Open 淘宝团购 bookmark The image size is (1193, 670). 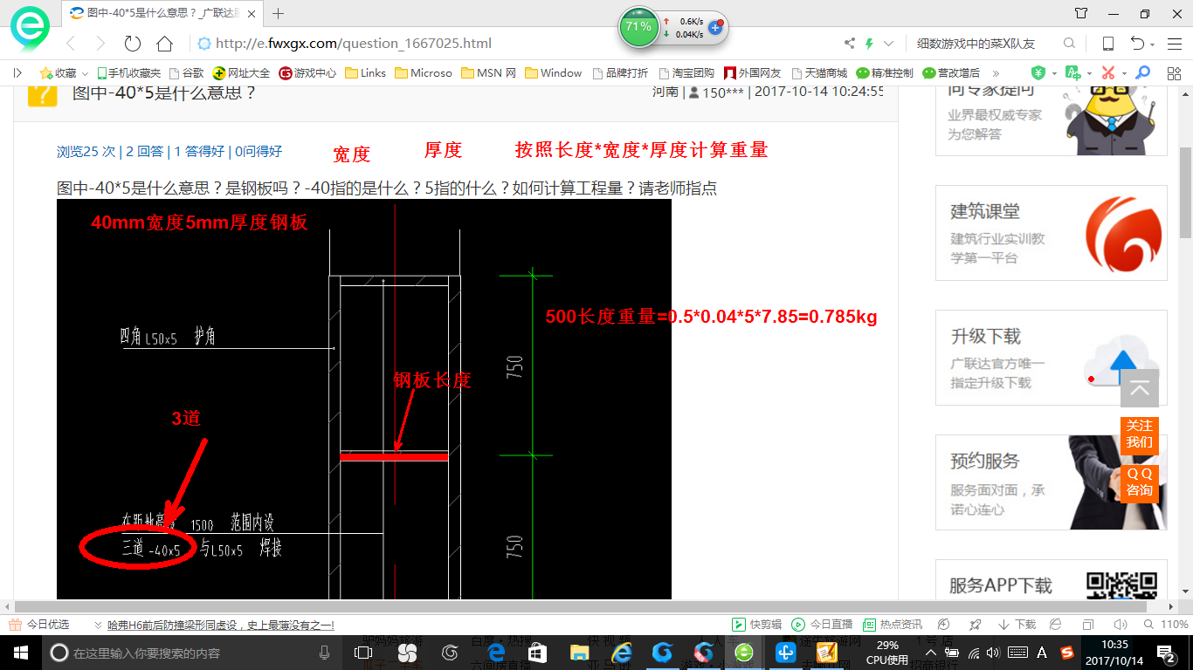click(x=686, y=73)
